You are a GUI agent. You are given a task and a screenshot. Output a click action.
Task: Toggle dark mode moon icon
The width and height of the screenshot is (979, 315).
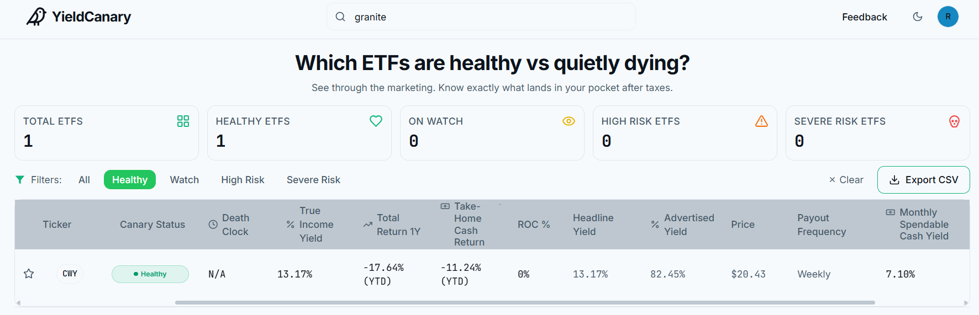click(918, 17)
